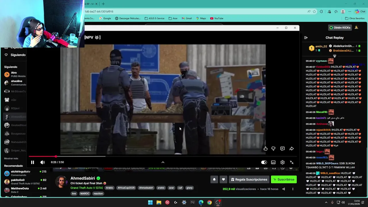This screenshot has height=207, width=368.
Task: Open a new browser tab with plus icon
Action: coord(103,4)
